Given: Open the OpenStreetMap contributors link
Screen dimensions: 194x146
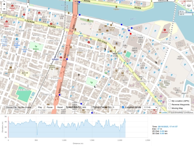Looking at the screenshot, I should click(182, 112).
